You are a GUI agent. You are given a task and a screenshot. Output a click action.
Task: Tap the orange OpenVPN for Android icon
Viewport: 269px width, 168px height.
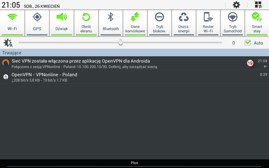click(6, 63)
